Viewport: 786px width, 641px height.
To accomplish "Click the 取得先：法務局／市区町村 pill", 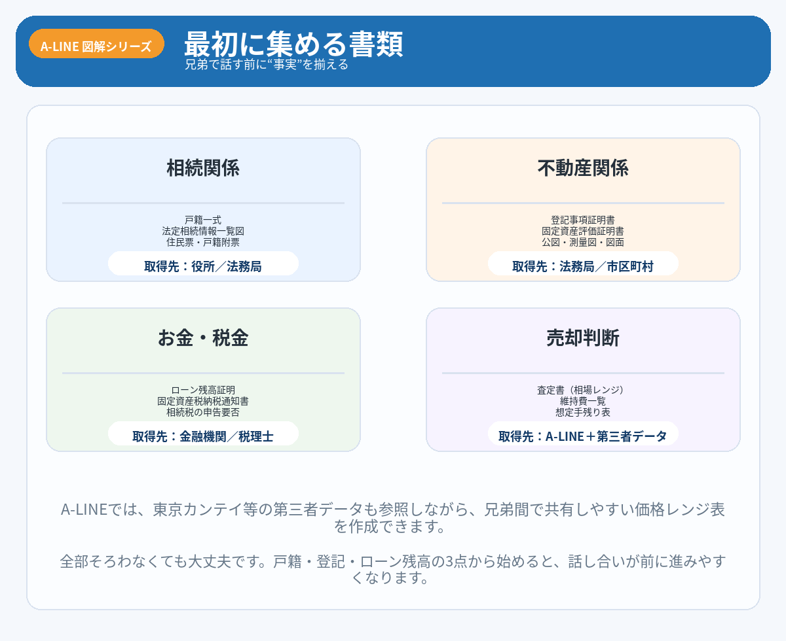I will tap(583, 266).
